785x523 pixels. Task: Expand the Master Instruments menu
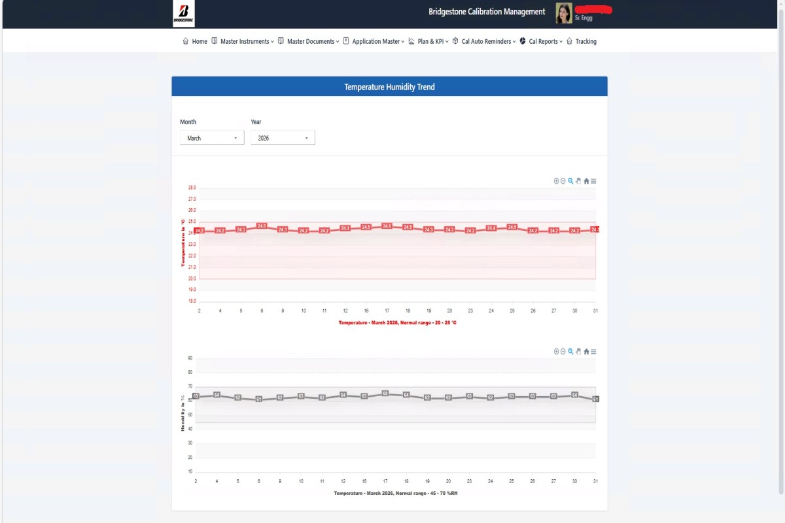pyautogui.click(x=243, y=41)
